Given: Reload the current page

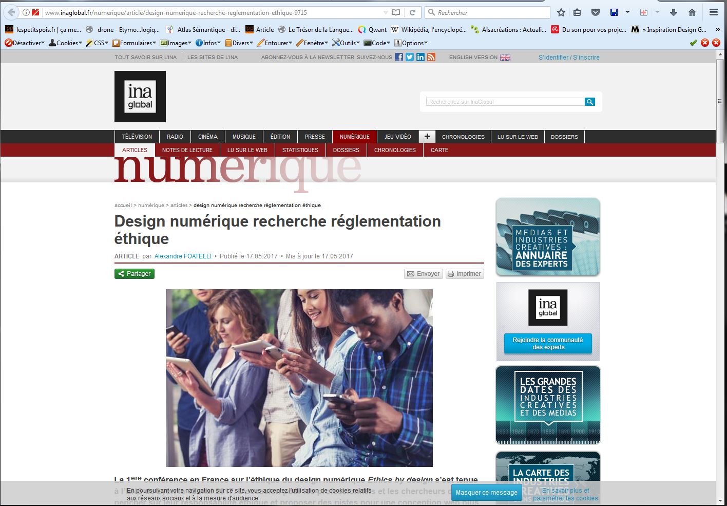Looking at the screenshot, I should click(412, 12).
